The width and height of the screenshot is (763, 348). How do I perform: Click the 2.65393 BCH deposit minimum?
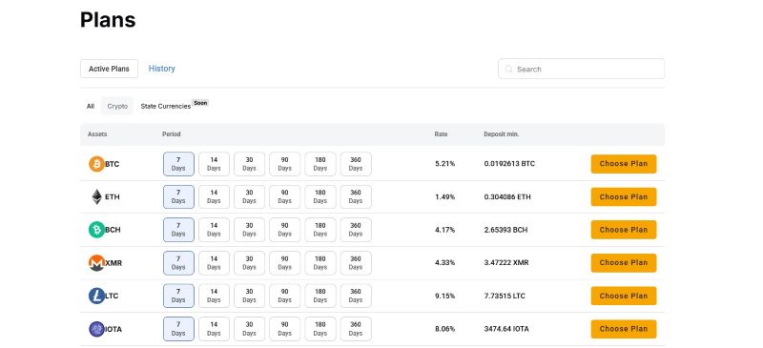coord(505,230)
